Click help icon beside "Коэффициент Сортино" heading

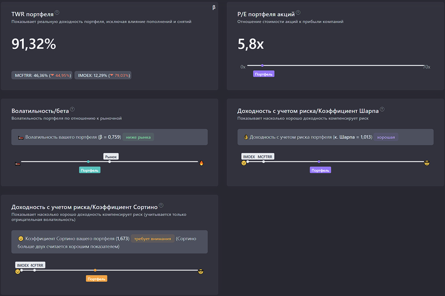161,206
